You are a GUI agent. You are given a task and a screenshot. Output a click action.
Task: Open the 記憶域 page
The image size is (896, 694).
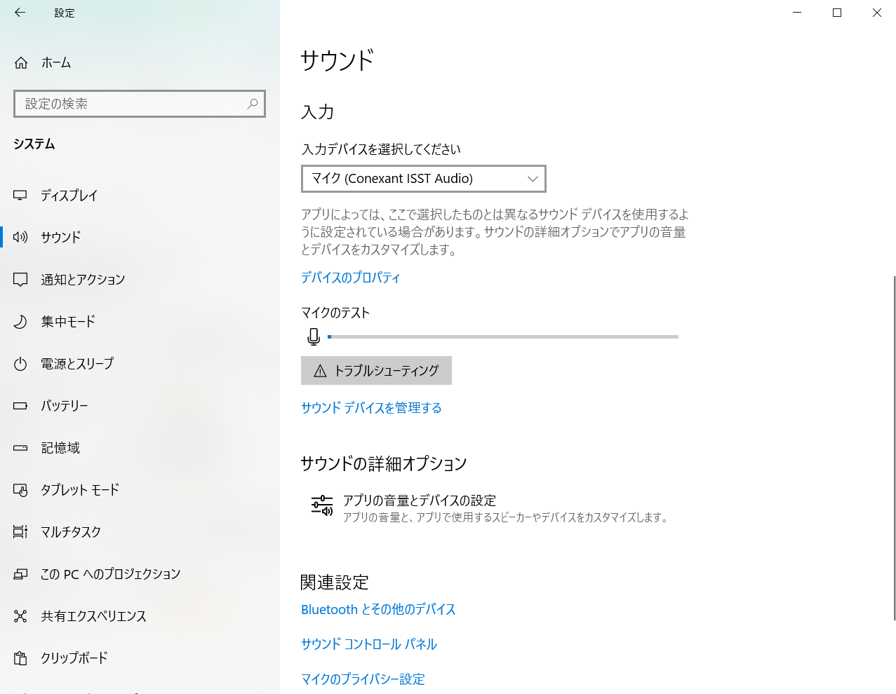140,447
